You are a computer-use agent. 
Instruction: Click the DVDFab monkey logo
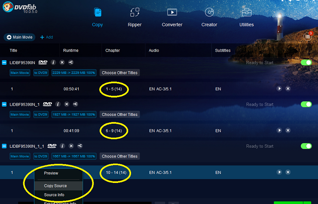click(x=8, y=7)
